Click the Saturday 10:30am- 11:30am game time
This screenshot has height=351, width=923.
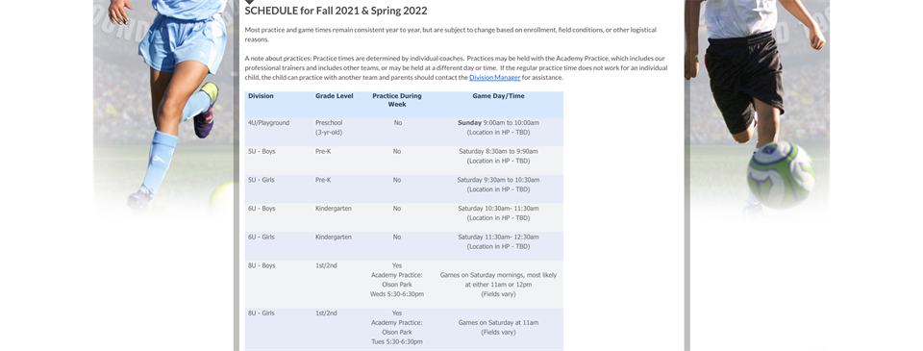coord(498,209)
